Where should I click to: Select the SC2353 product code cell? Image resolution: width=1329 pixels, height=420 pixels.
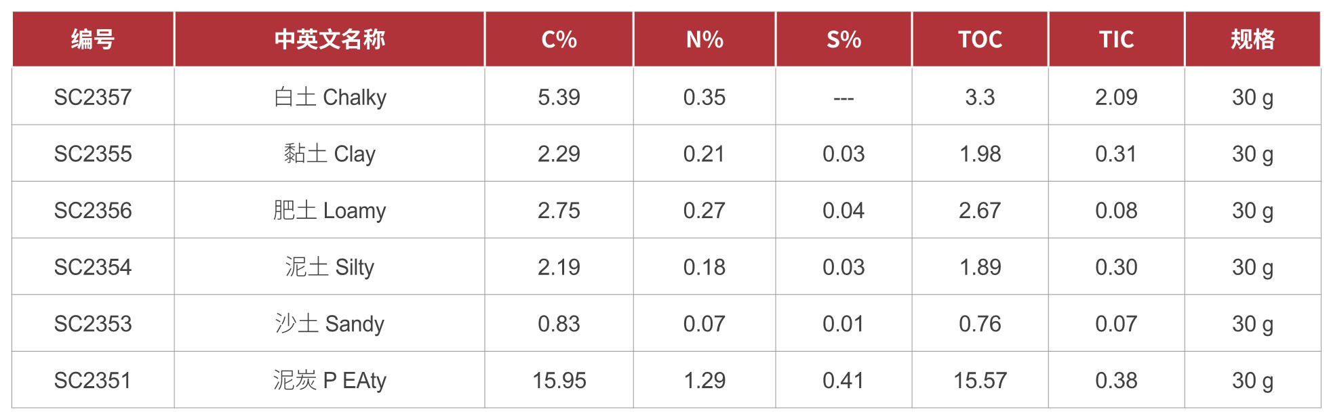93,324
